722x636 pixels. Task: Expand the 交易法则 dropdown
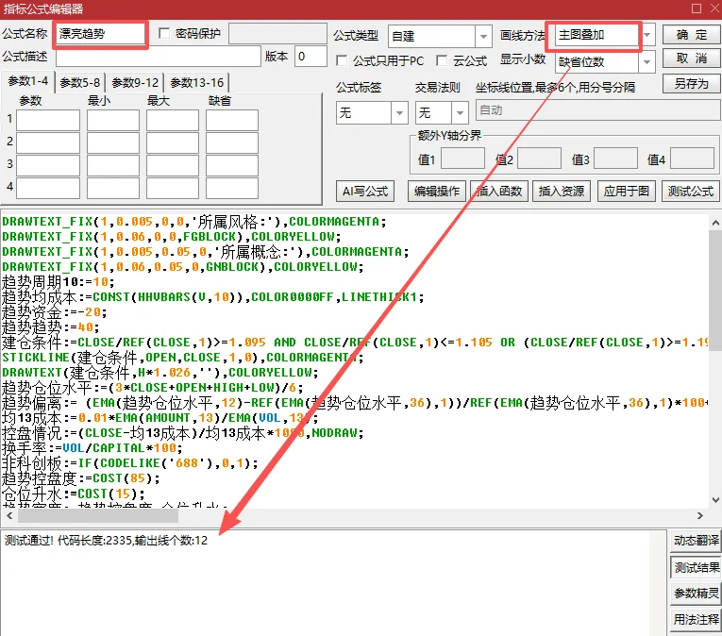tap(460, 113)
